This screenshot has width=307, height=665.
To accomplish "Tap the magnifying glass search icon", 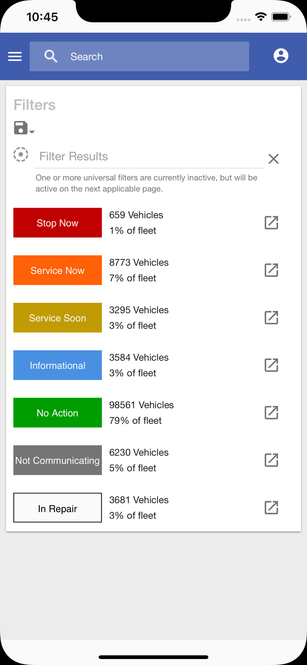I will [51, 57].
